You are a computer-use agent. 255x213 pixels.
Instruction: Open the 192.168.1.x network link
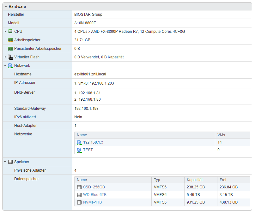tap(93, 142)
